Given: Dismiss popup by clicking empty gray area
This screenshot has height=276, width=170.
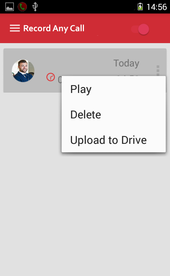Looking at the screenshot, I should pyautogui.click(x=85, y=211).
